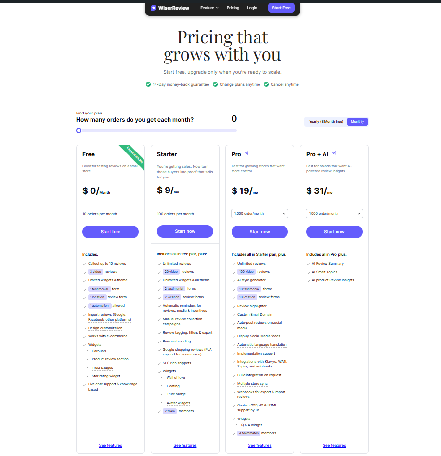The height and width of the screenshot is (456, 441).
Task: Click the WiserReview star logo icon
Action: click(154, 8)
